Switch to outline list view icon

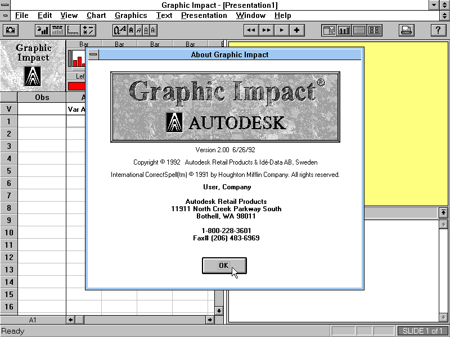tap(359, 30)
